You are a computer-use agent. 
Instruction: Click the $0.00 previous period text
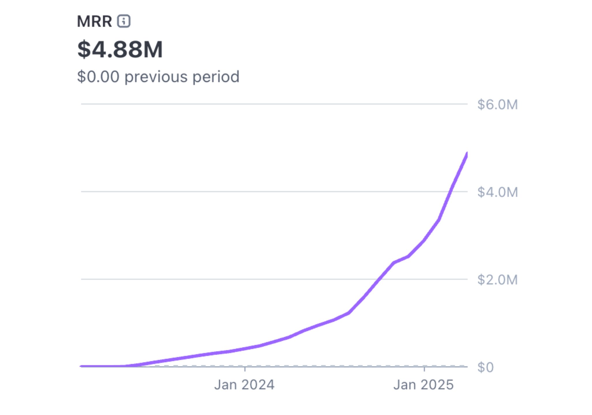158,77
